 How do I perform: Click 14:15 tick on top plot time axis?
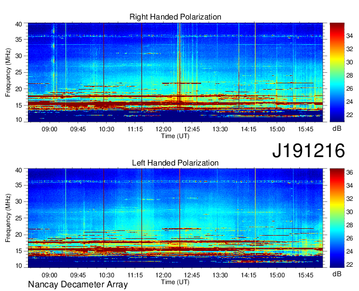tap(249, 129)
